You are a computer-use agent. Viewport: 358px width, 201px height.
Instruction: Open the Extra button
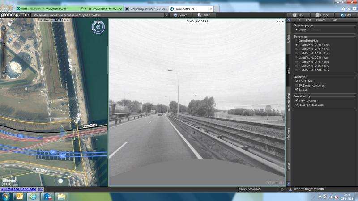346,15
